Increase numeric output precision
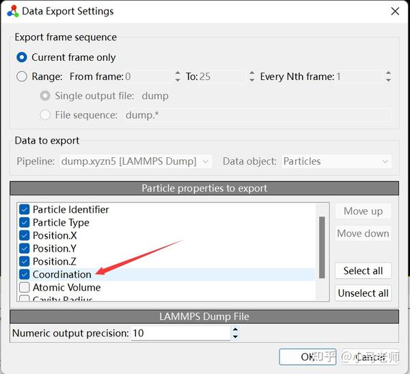This screenshot has width=410, height=374. pos(235,330)
